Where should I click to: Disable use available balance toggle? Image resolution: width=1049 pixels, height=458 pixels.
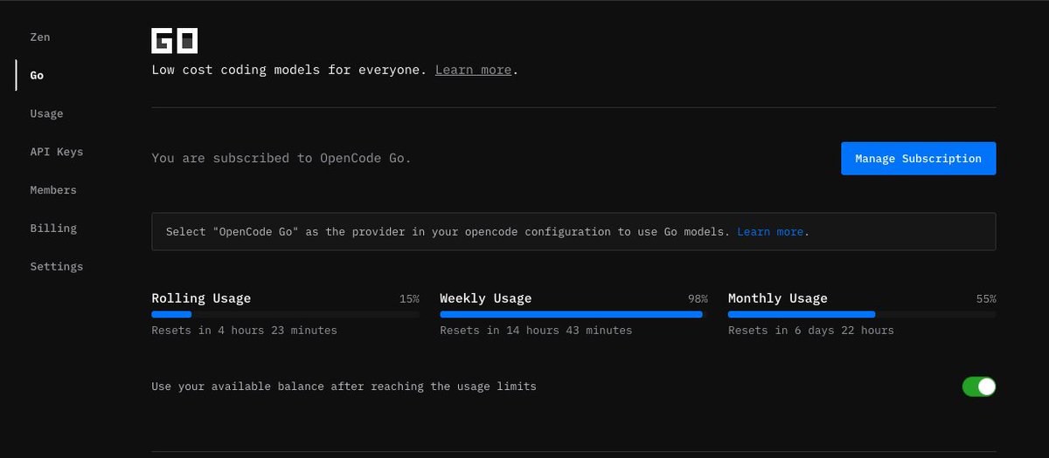[x=979, y=386]
